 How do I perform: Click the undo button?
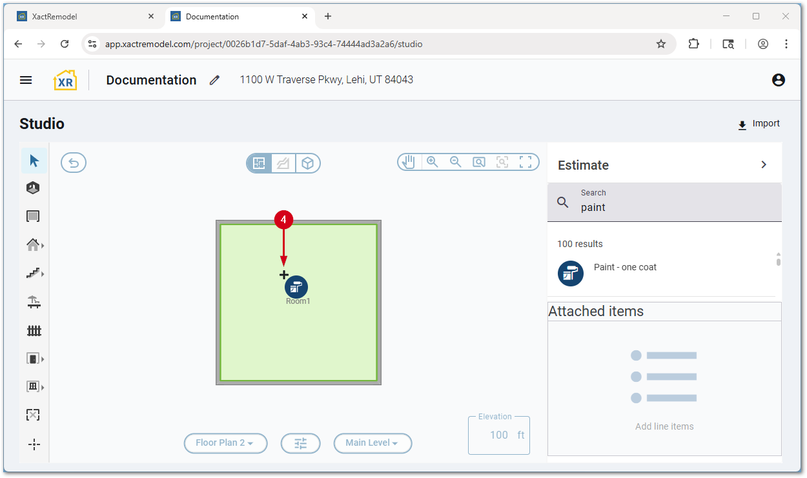pos(74,163)
